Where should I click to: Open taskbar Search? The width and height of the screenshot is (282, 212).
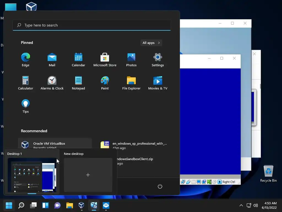[x=21, y=205]
